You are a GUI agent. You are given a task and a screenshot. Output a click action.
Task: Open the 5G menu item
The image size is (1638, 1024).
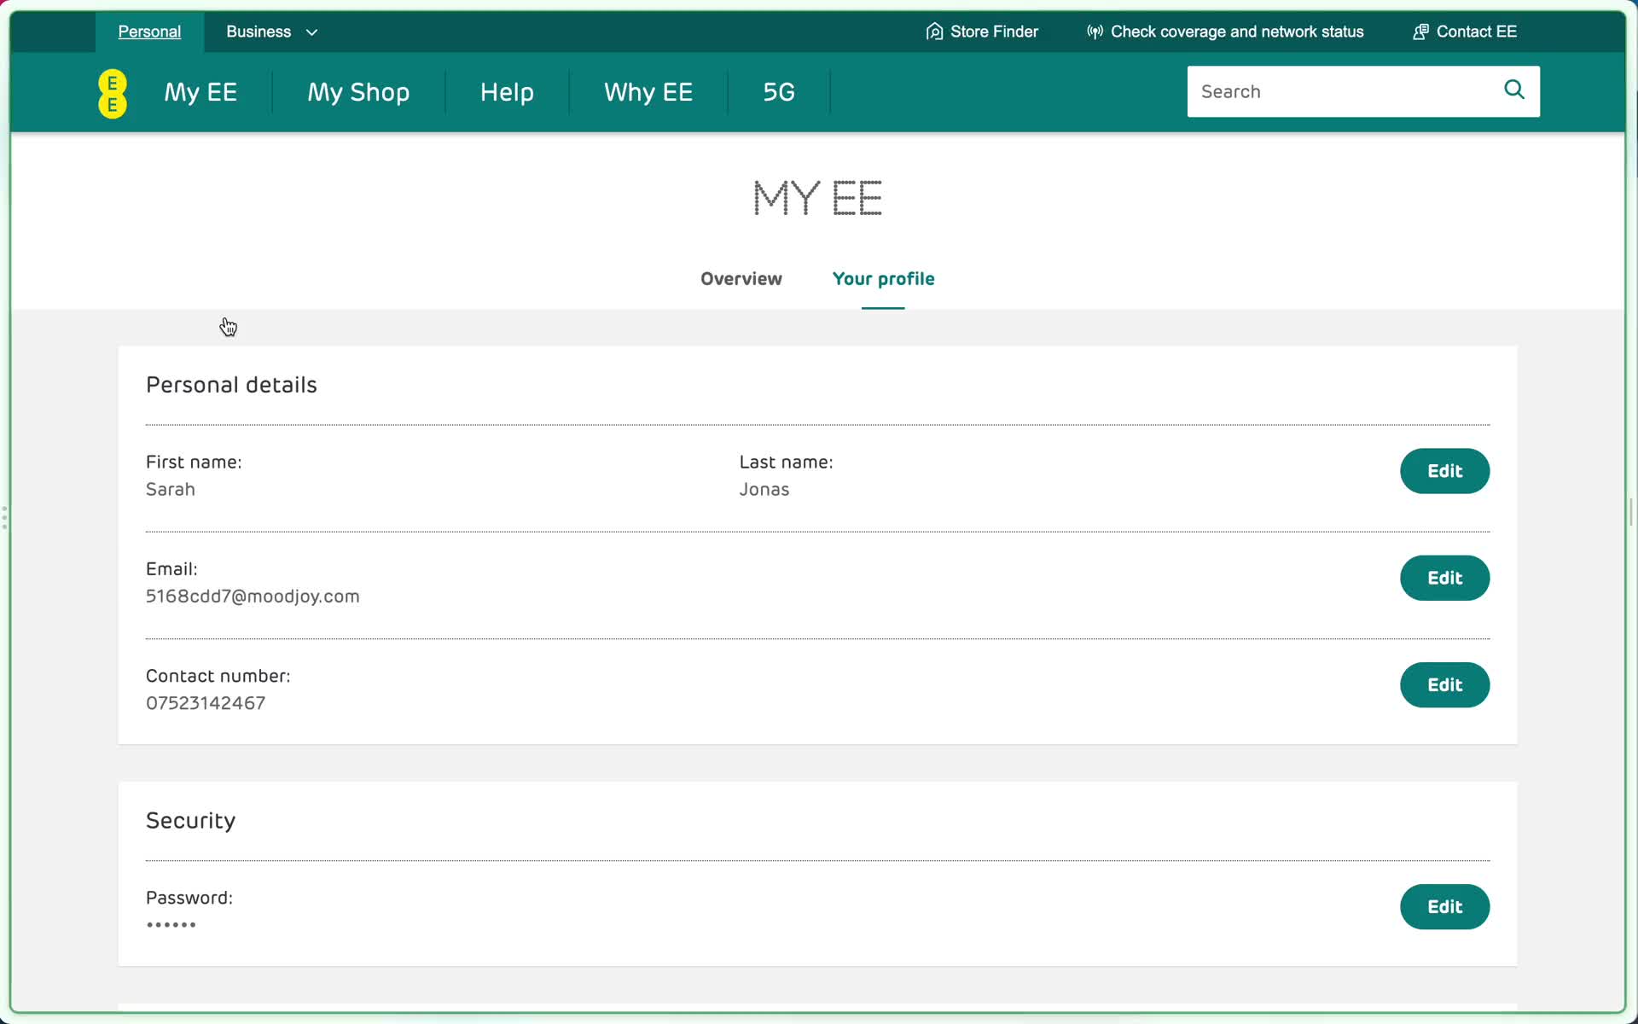pyautogui.click(x=779, y=92)
